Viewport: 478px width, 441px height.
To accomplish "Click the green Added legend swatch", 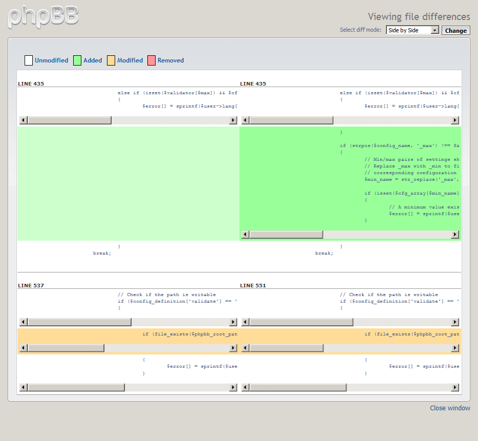I will pos(77,60).
